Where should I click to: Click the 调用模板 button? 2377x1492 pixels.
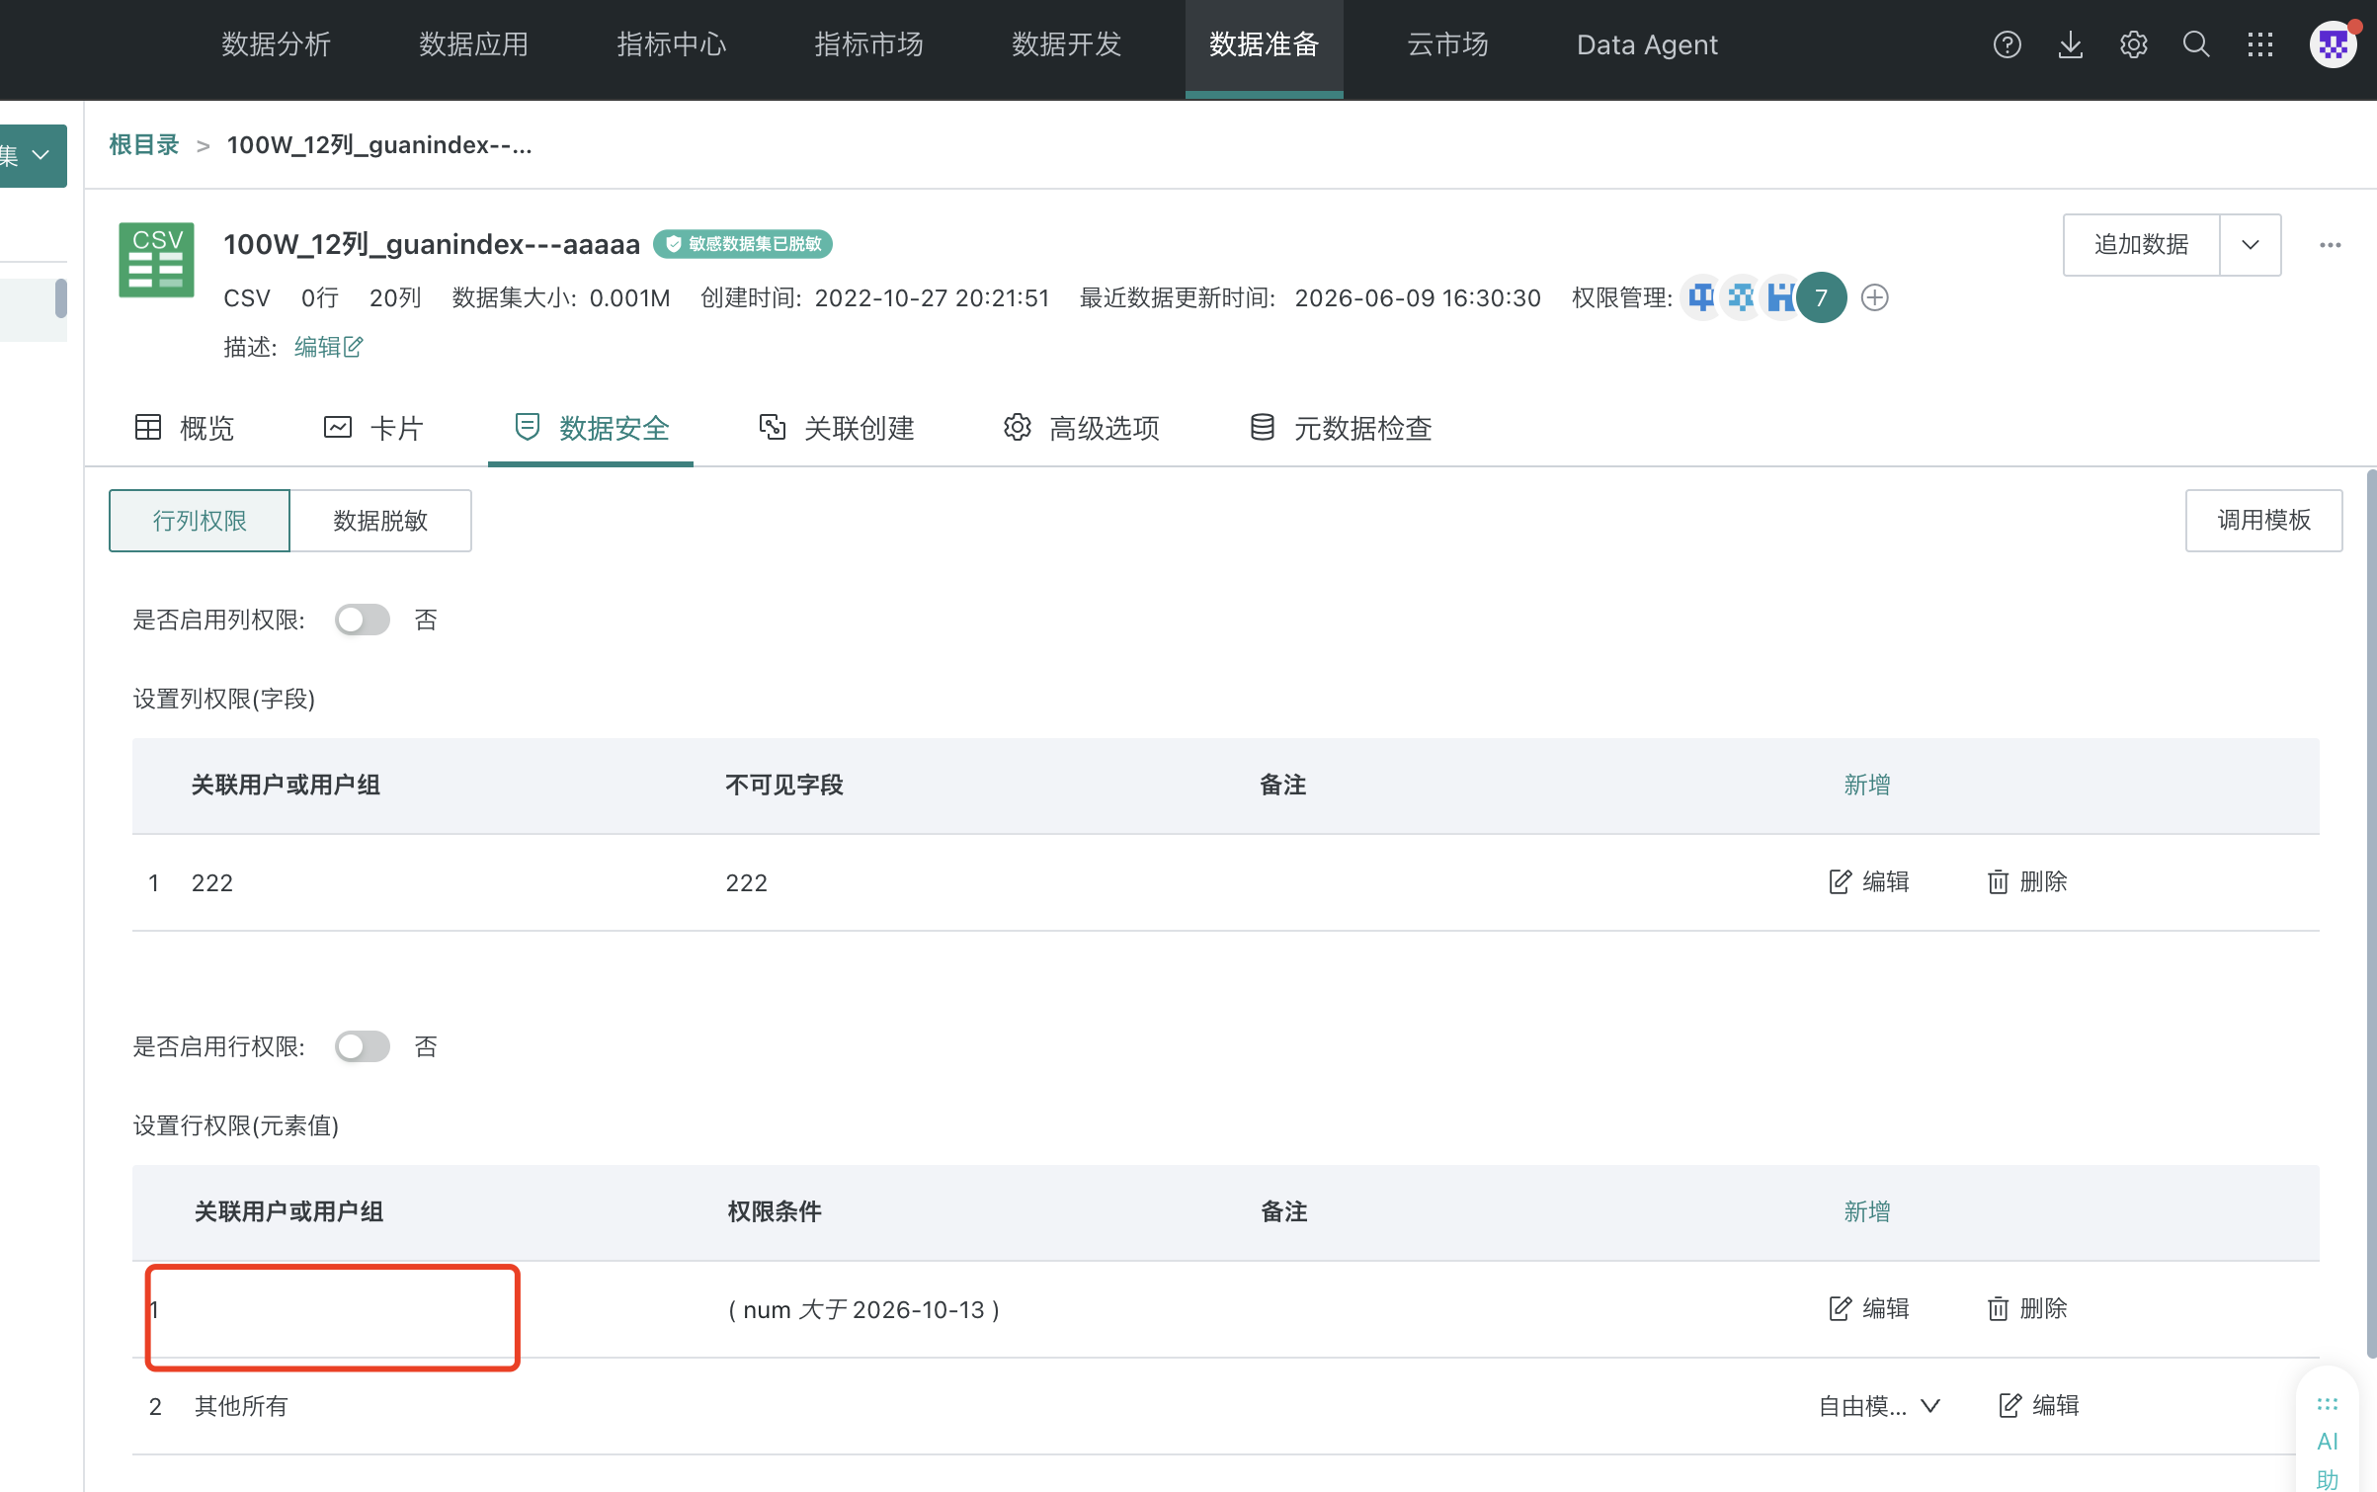pyautogui.click(x=2263, y=521)
